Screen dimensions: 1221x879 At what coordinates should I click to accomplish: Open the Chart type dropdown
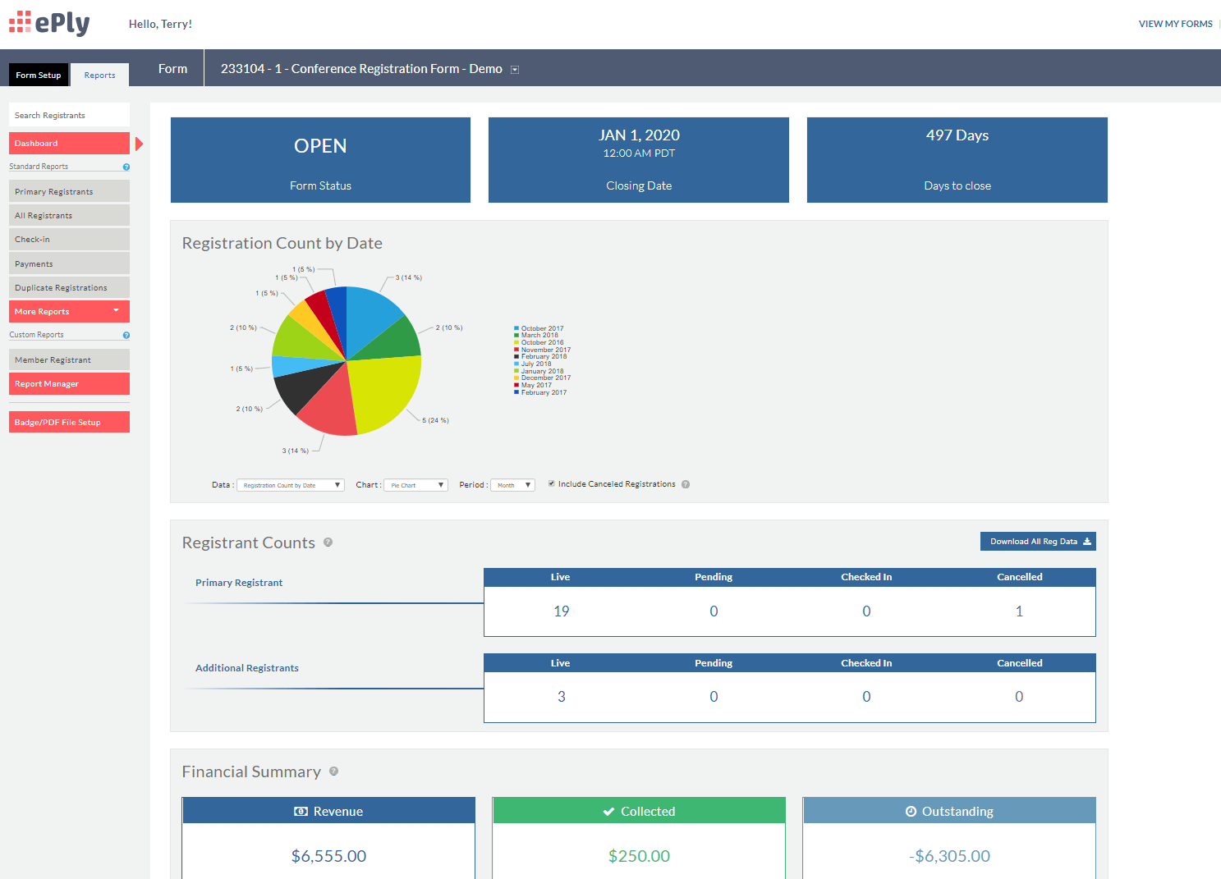click(415, 485)
